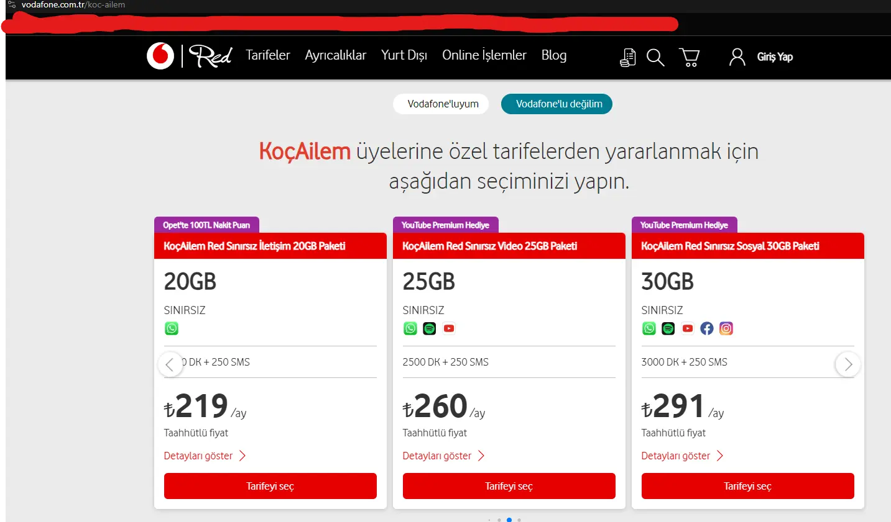
Task: Open the search magnifier icon
Action: pos(655,58)
